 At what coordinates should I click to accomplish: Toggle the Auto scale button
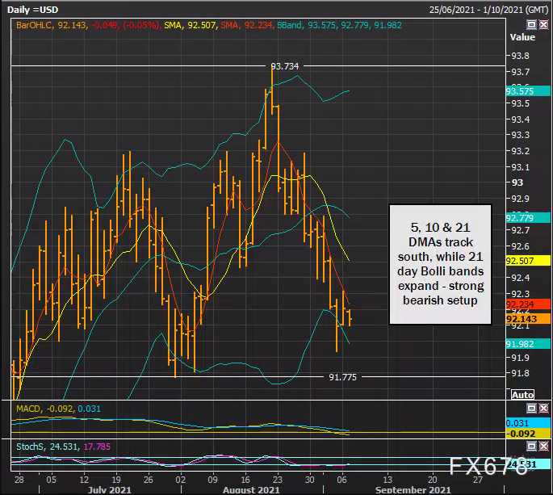[x=522, y=395]
